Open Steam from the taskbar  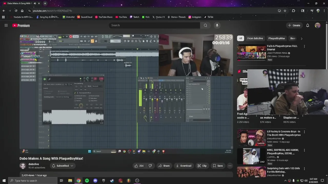coord(112,181)
